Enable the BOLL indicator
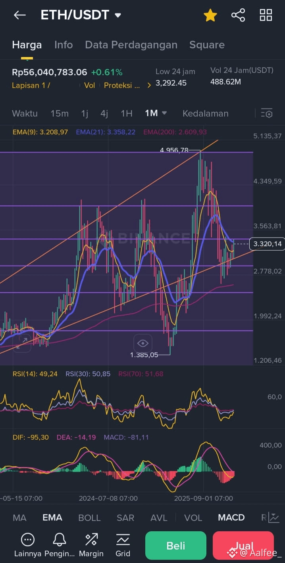The width and height of the screenshot is (285, 563). pyautogui.click(x=89, y=517)
